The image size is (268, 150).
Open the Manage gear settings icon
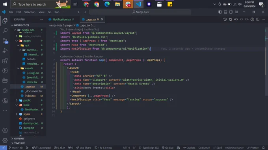tap(5, 140)
